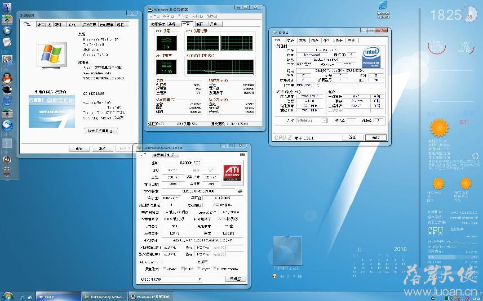Open the QQ penguin icon in the left dock
Image resolution: width=483 pixels, height=301 pixels.
(x=7, y=79)
